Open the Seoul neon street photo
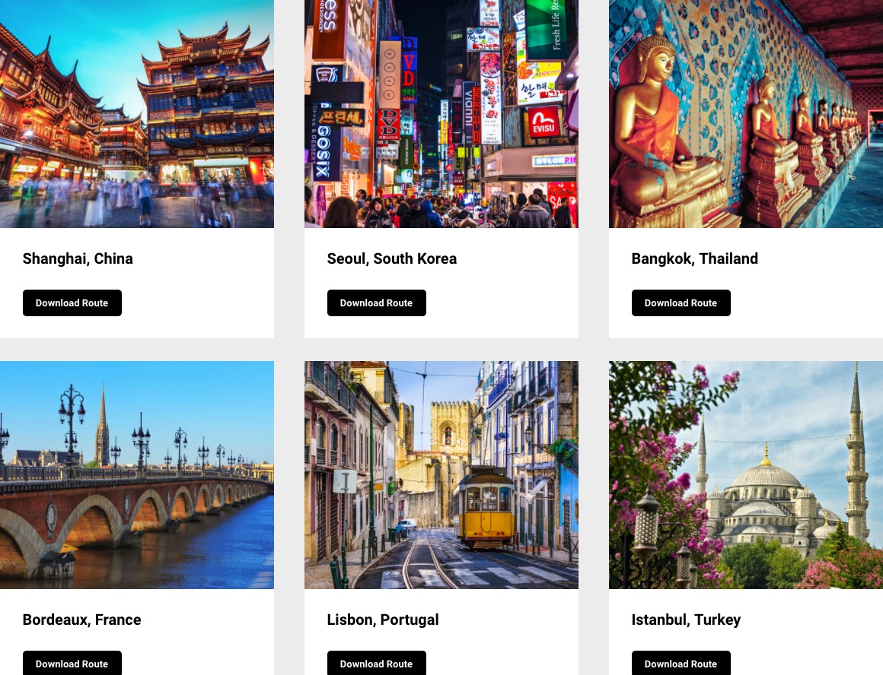Screen dimensions: 883x675 click(x=441, y=113)
